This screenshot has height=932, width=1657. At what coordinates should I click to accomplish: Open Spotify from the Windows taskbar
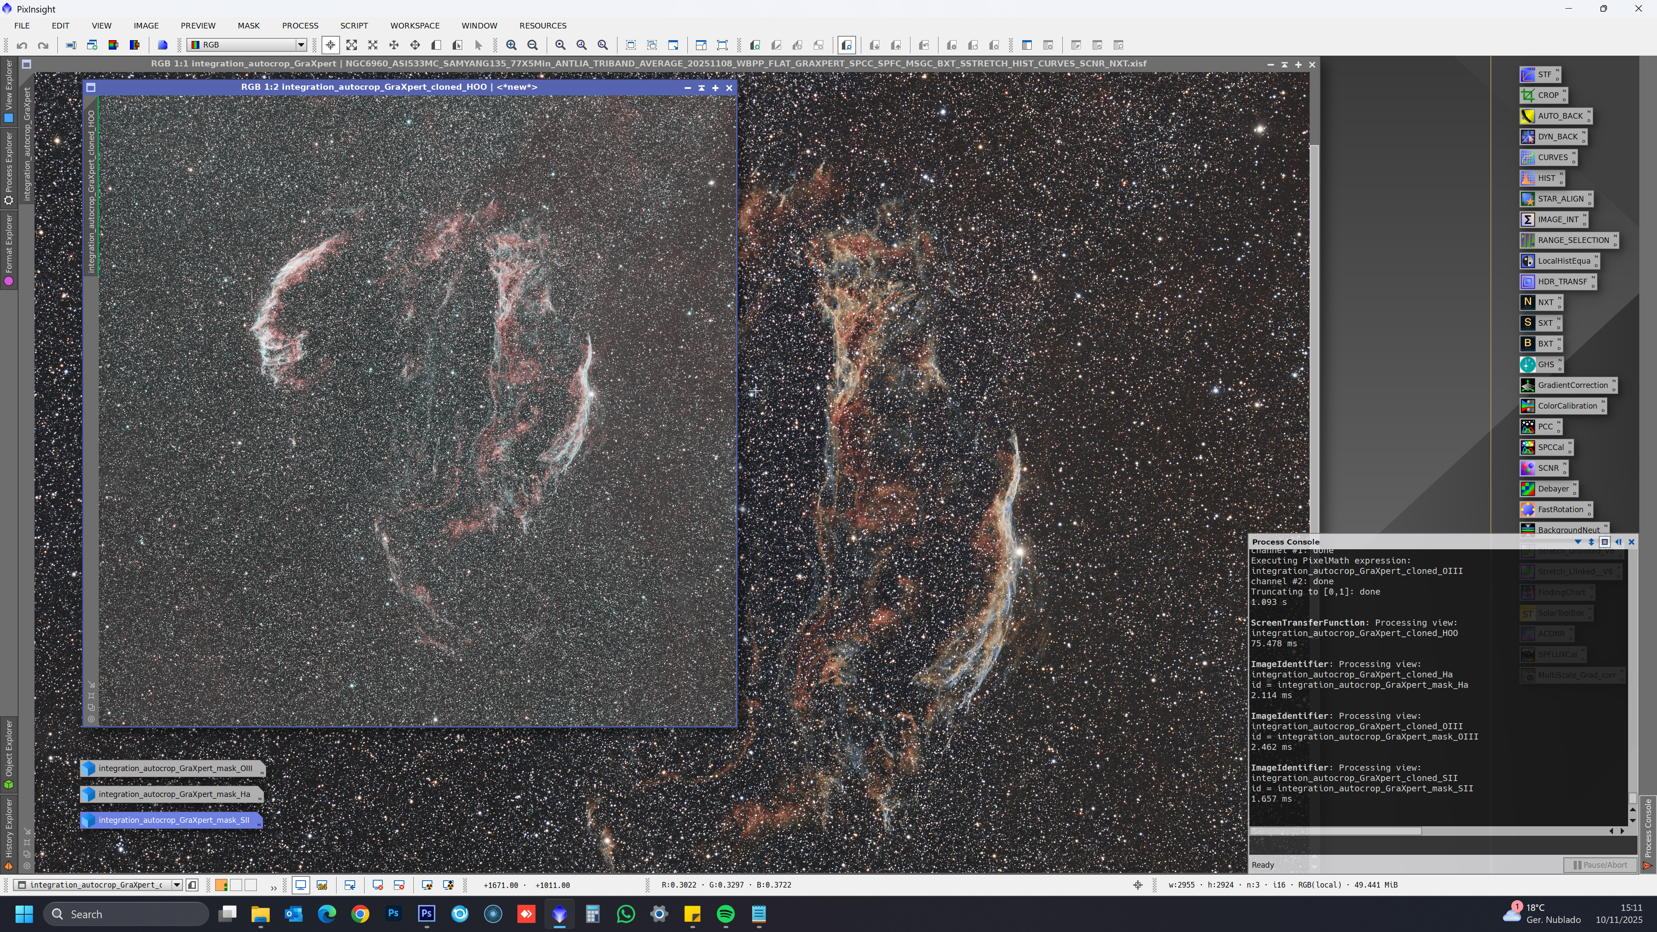(x=725, y=914)
